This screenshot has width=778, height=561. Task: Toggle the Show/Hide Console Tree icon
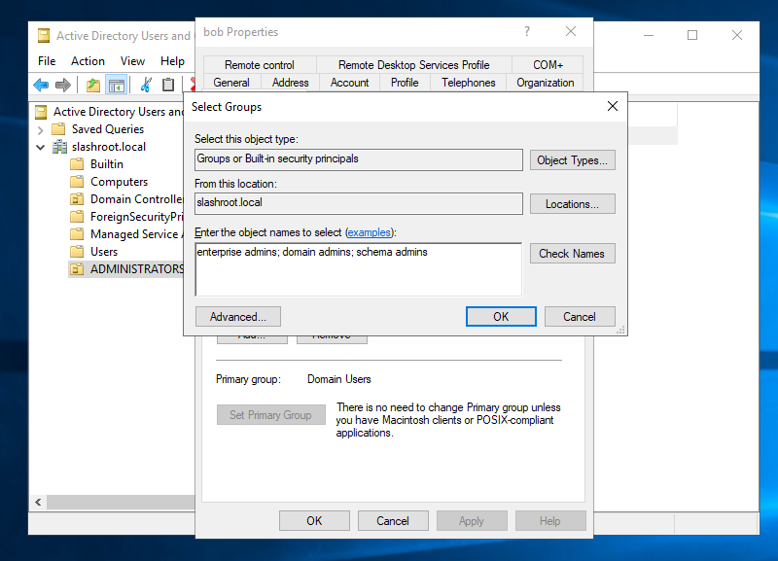117,86
